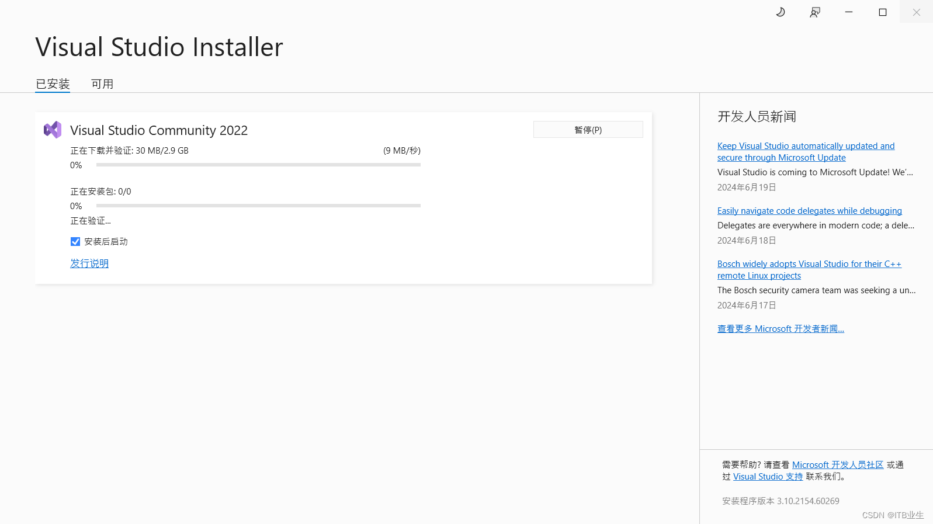Uncheck the 安装后启动 checkbox

75,242
